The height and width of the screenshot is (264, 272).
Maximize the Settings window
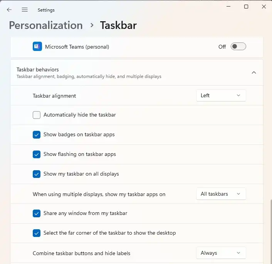(x=246, y=7)
